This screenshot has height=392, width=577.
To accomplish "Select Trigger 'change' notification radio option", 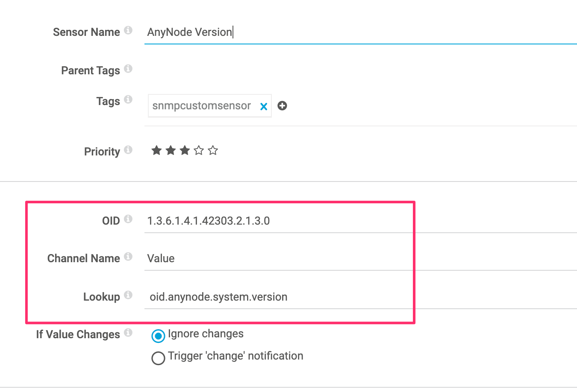I will tap(158, 358).
